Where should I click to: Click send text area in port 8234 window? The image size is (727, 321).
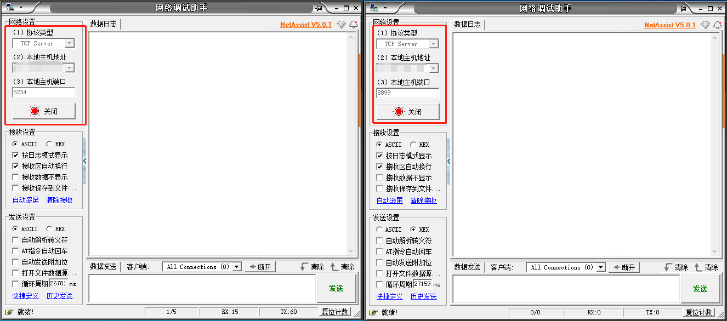(202, 288)
